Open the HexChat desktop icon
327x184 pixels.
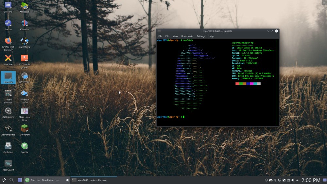tap(8, 60)
